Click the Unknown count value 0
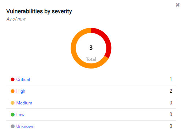This screenshot has height=133, width=181. [x=171, y=126]
